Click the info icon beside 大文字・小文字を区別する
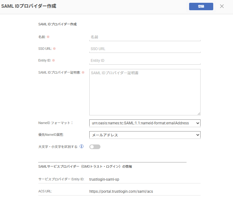233x202 pixels. (x=82, y=146)
